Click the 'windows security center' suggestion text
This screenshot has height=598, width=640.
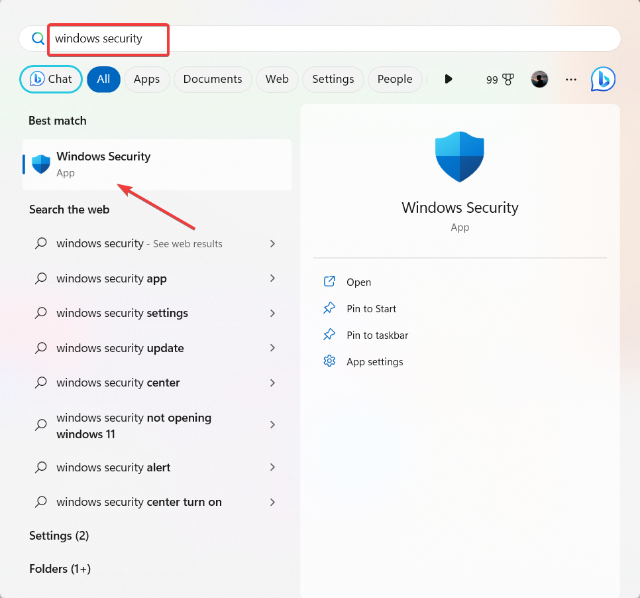118,383
